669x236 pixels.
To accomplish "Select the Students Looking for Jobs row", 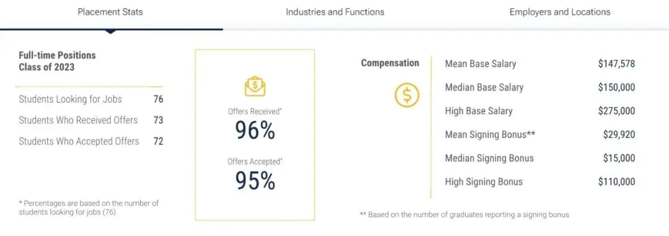I will pos(91,100).
